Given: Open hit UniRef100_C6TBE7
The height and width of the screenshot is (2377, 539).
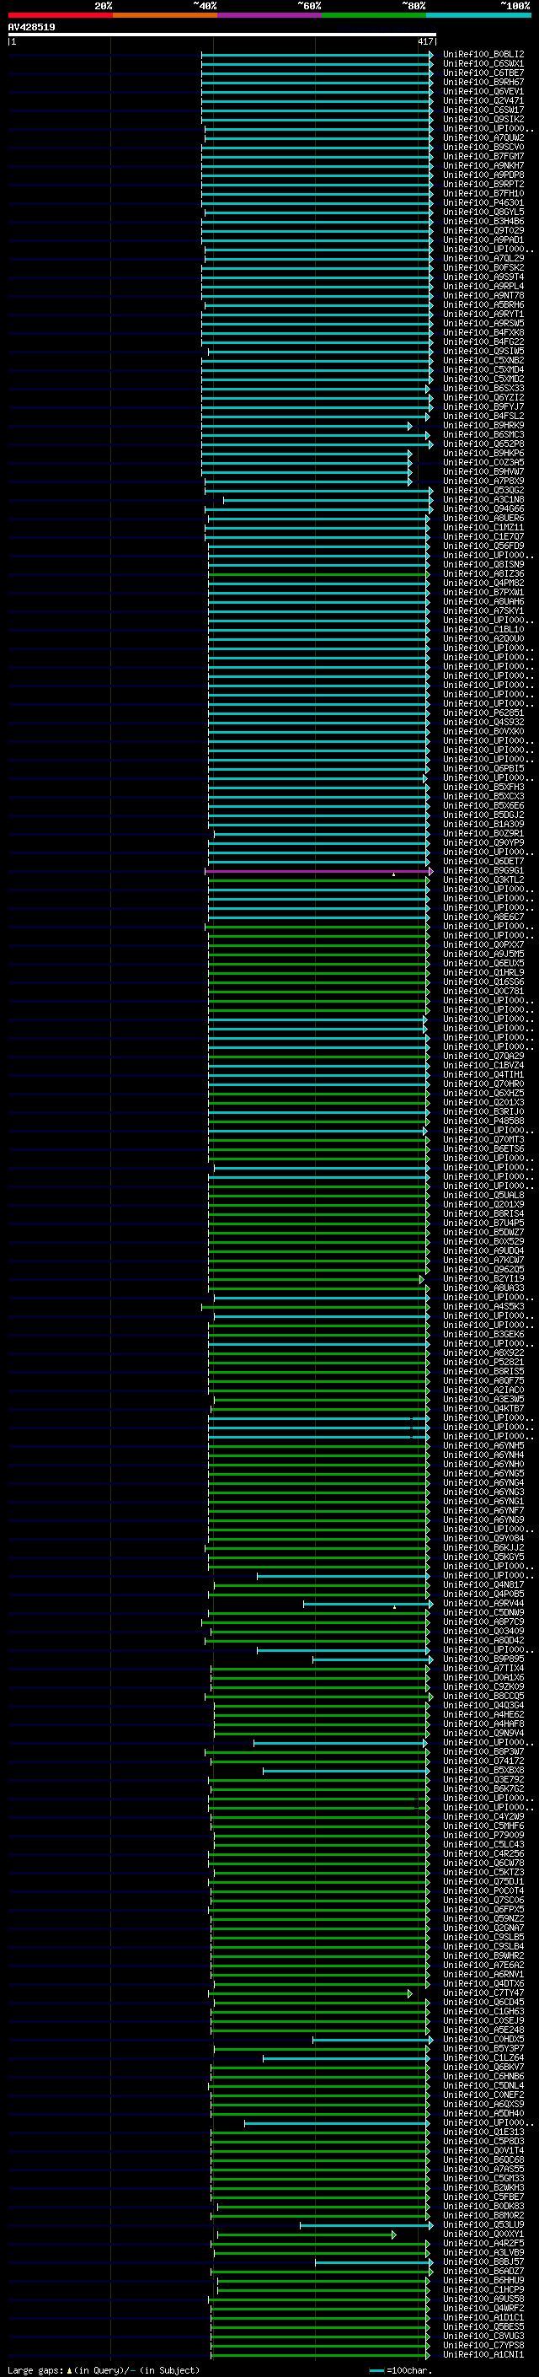Looking at the screenshot, I should (483, 73).
